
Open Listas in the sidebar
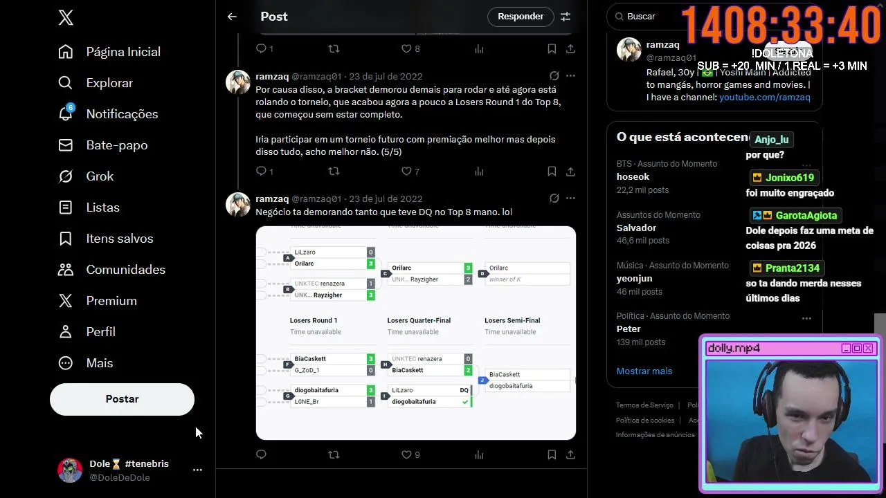89,207
